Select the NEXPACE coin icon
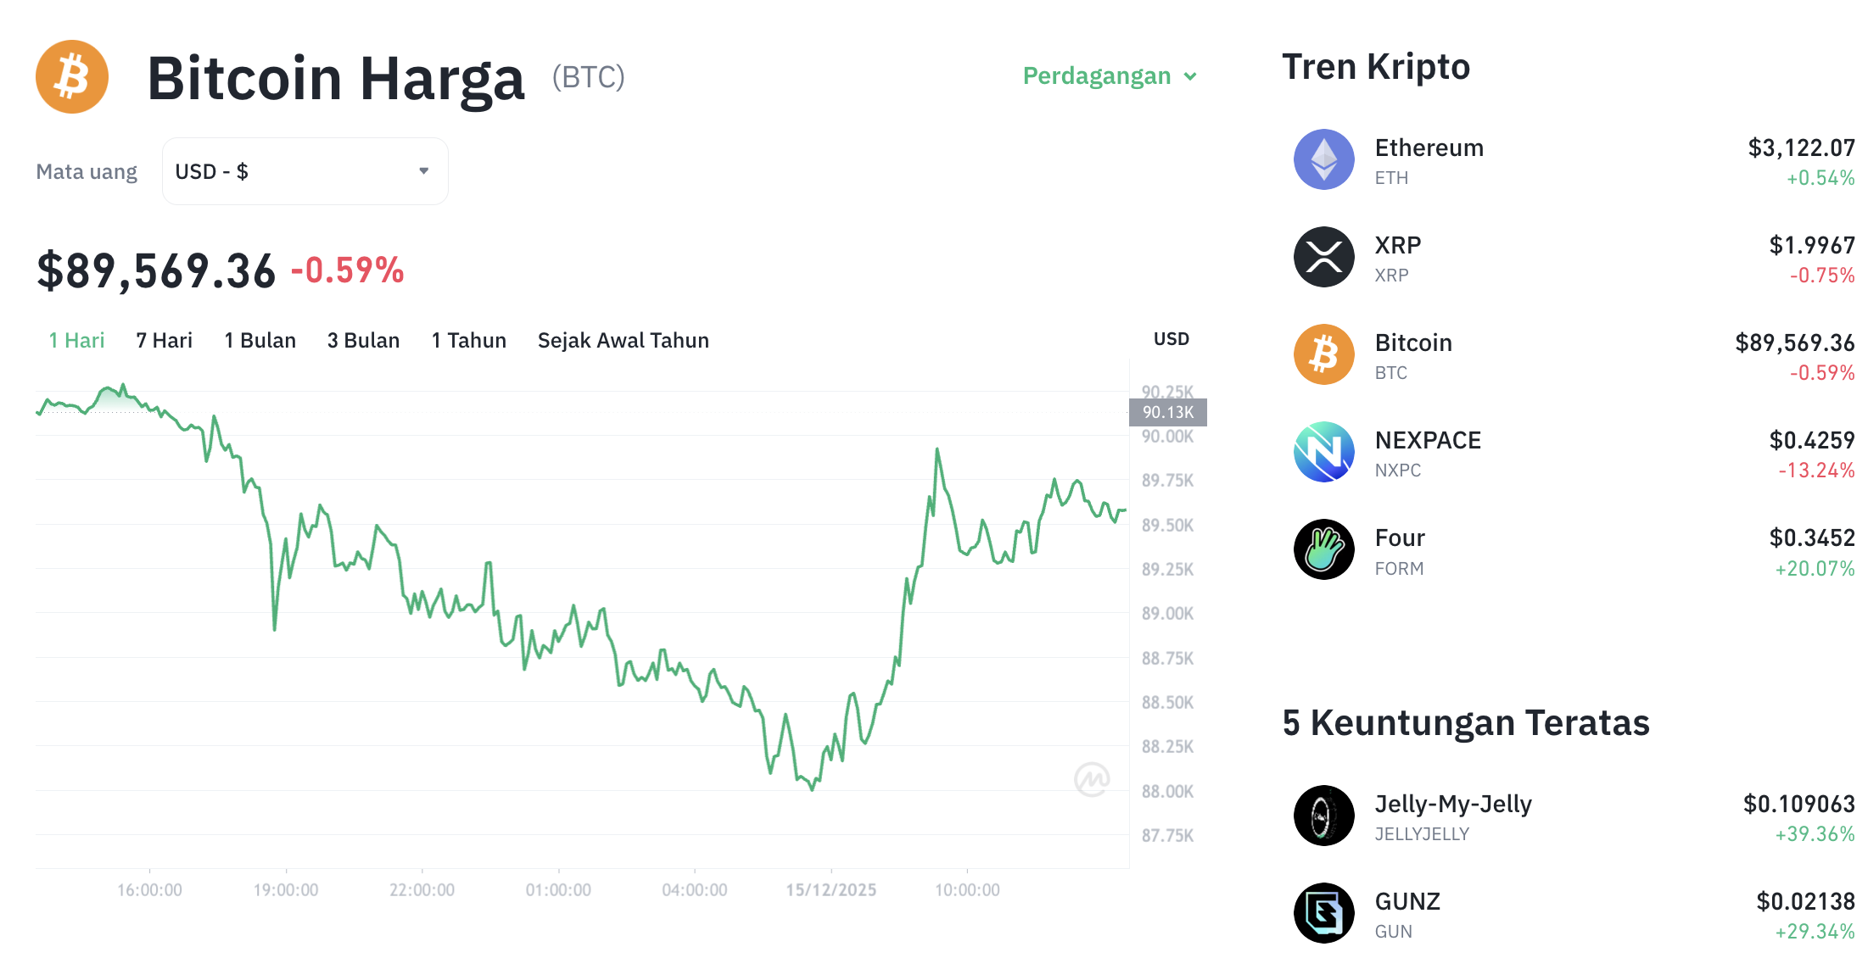The image size is (1868, 958). click(1323, 452)
